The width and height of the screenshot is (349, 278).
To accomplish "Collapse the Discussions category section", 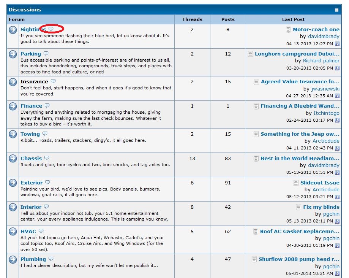I will 336,10.
